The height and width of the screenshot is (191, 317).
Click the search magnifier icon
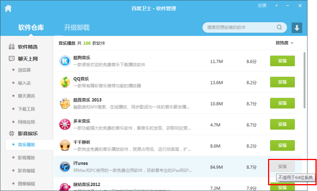click(280, 28)
